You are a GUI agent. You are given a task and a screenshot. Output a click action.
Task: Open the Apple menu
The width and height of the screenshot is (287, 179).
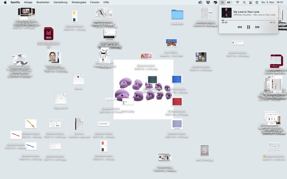click(x=5, y=2)
